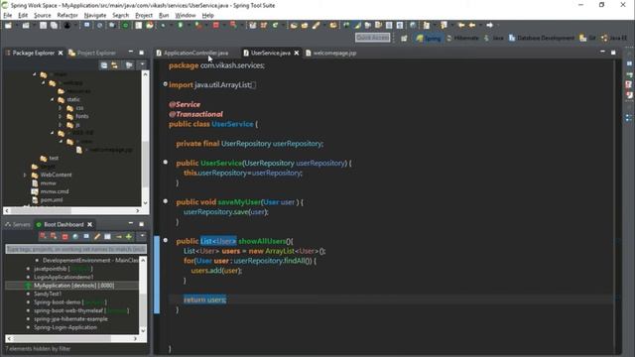Expand the fonts folder
Image resolution: width=635 pixels, height=357 pixels.
click(x=61, y=116)
